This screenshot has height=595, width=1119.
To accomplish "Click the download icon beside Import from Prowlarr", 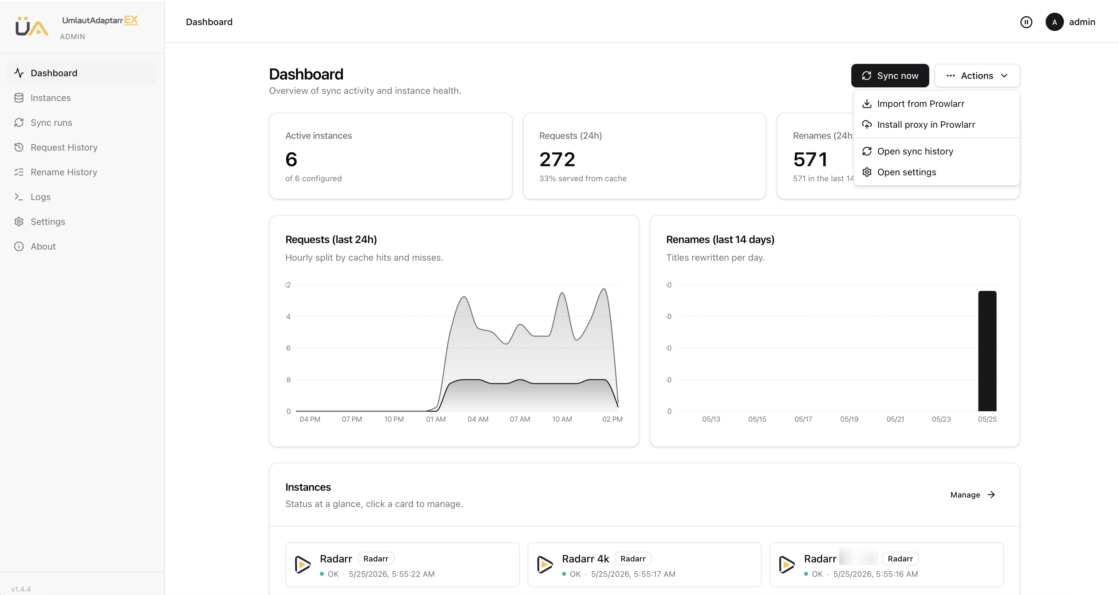I will point(867,104).
